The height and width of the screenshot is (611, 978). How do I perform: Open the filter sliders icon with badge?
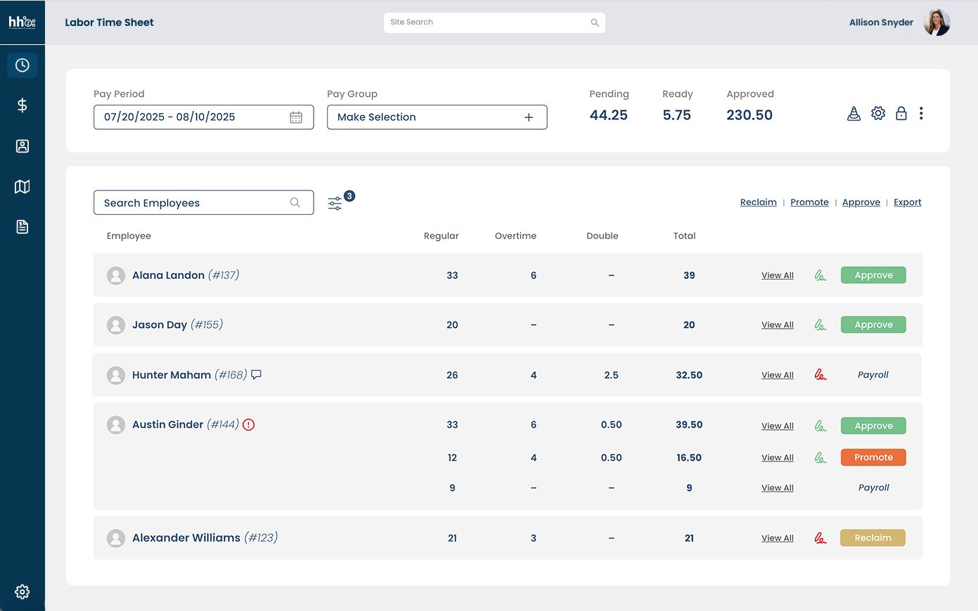click(335, 204)
